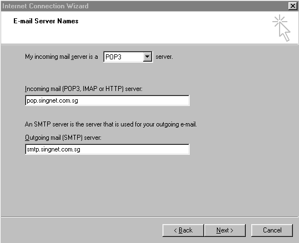Click the wizard cursor icon in header
This screenshot has width=299, height=243.
281,28
